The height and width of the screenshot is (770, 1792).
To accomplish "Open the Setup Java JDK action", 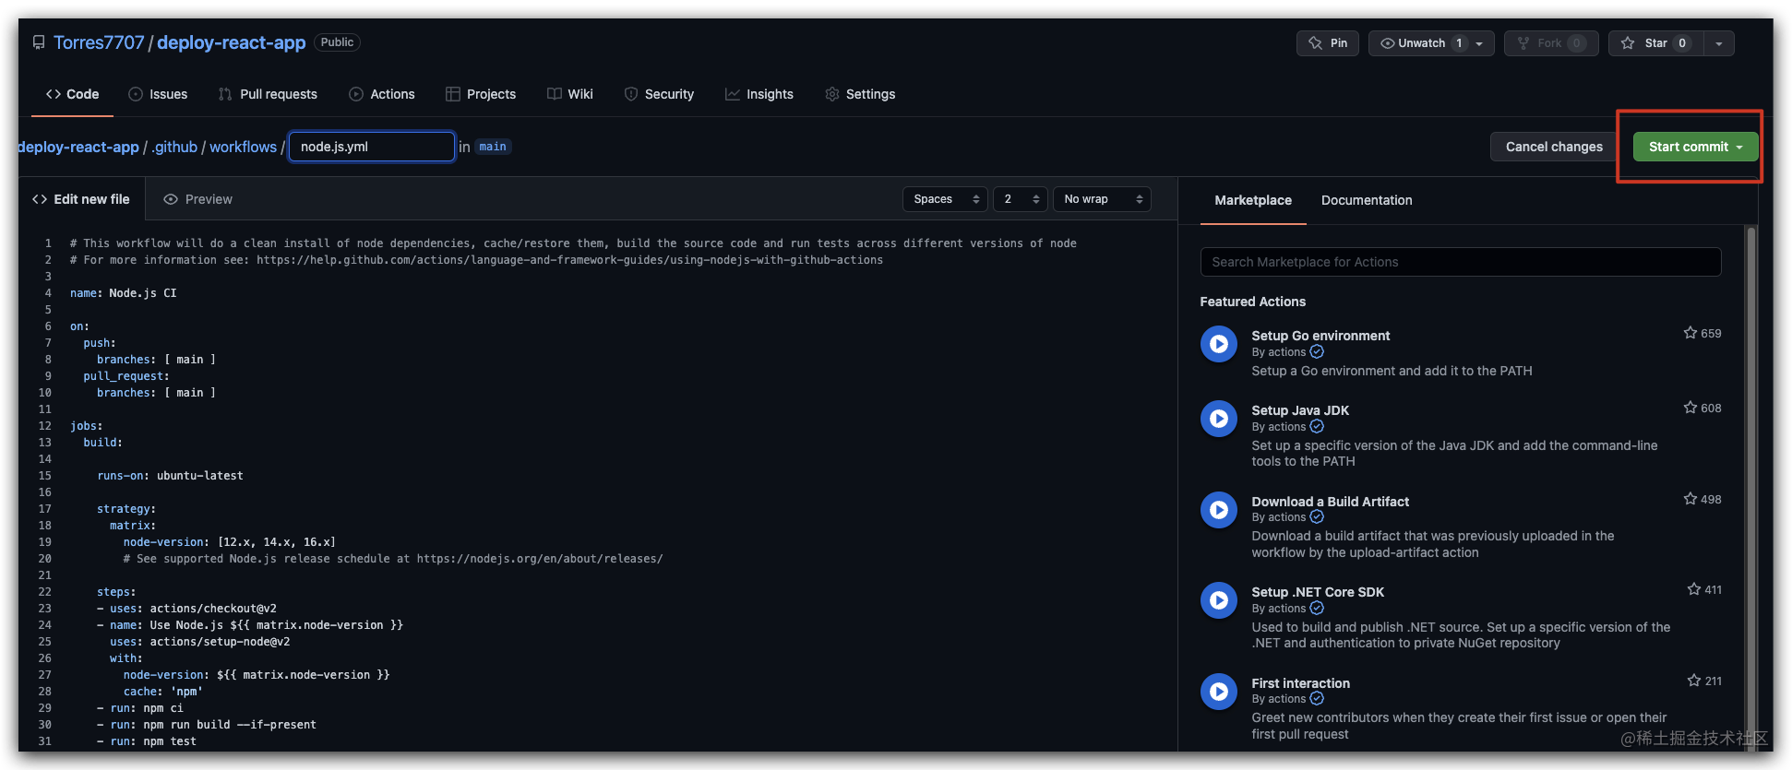I will tap(1300, 410).
